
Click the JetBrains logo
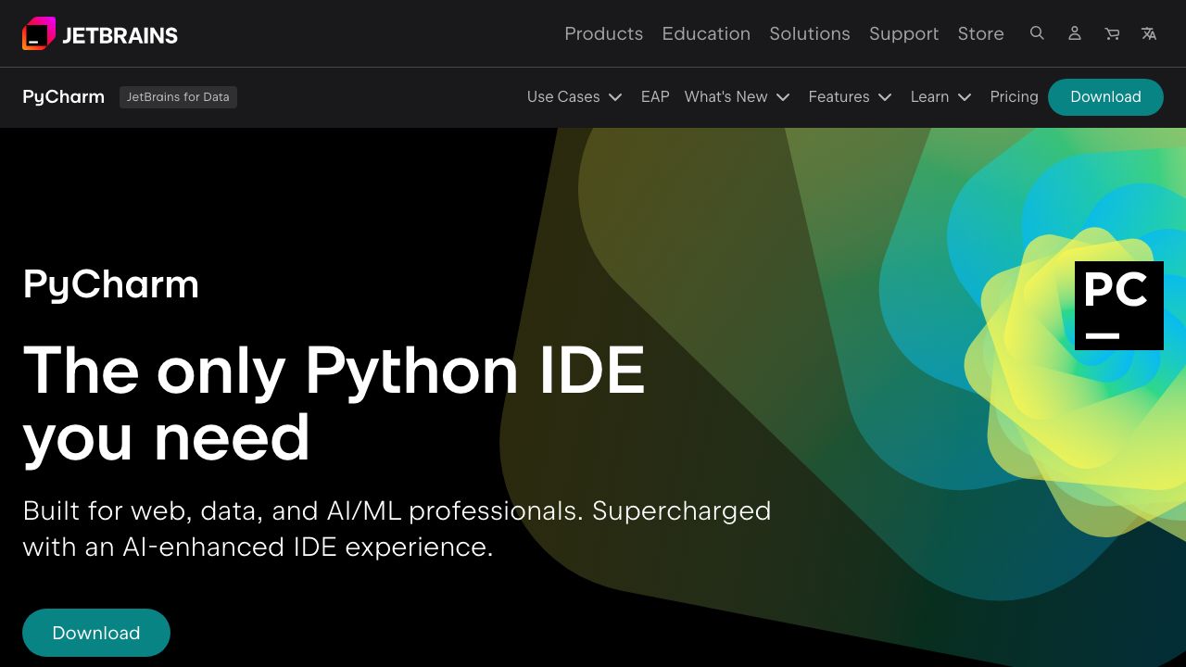100,34
